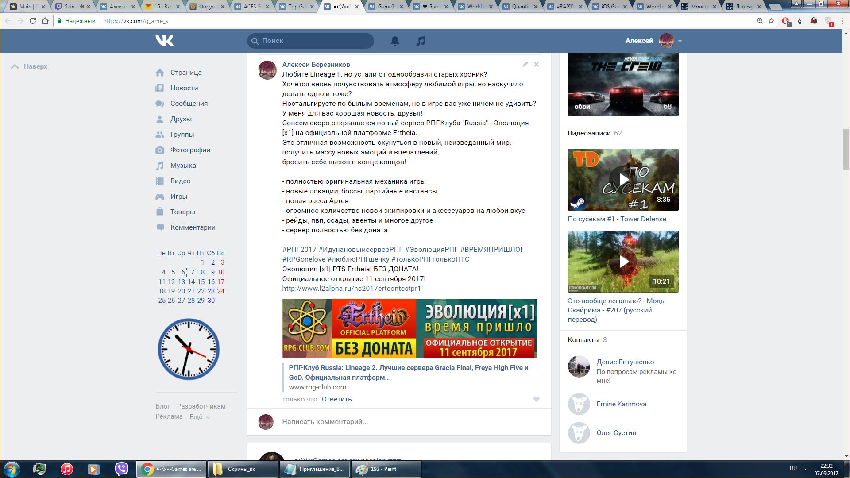Click the VK logo in header
The image size is (850, 478).
(x=164, y=41)
